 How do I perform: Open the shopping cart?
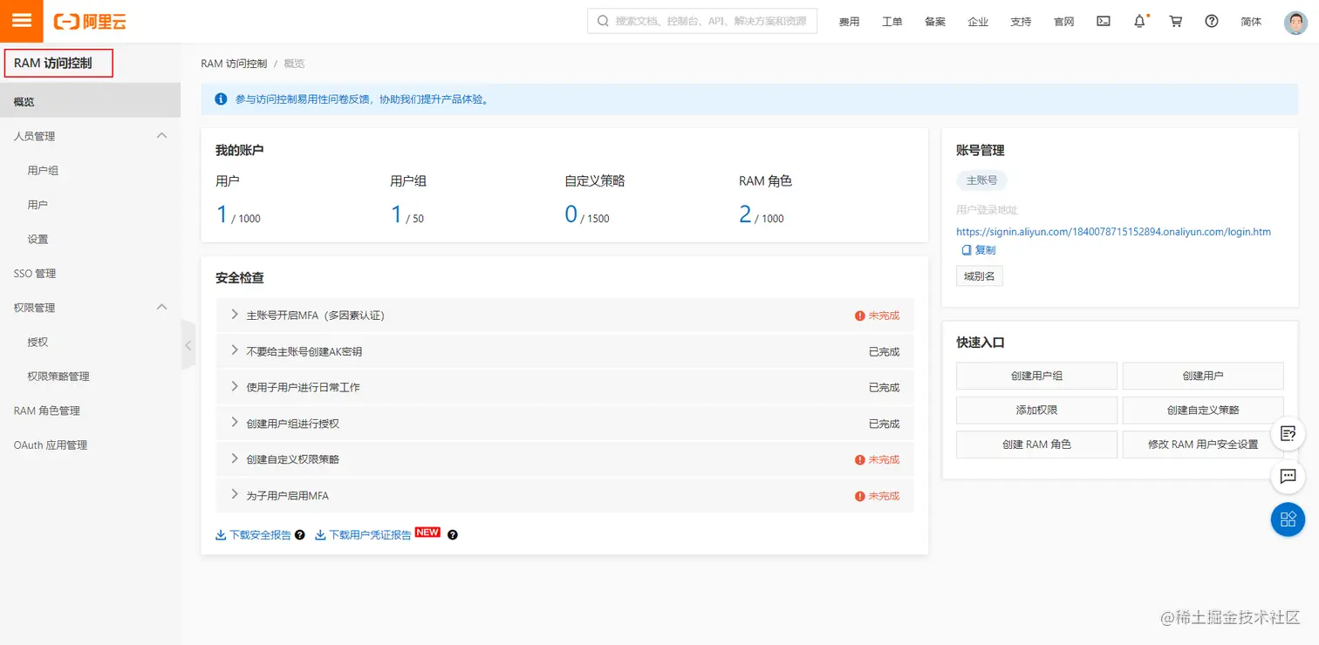tap(1176, 22)
